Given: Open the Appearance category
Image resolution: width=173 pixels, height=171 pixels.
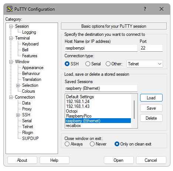Looking at the screenshot, I should 33,68.
